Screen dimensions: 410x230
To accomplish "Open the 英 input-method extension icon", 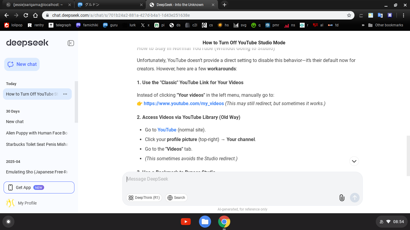I will pyautogui.click(x=390, y=15).
